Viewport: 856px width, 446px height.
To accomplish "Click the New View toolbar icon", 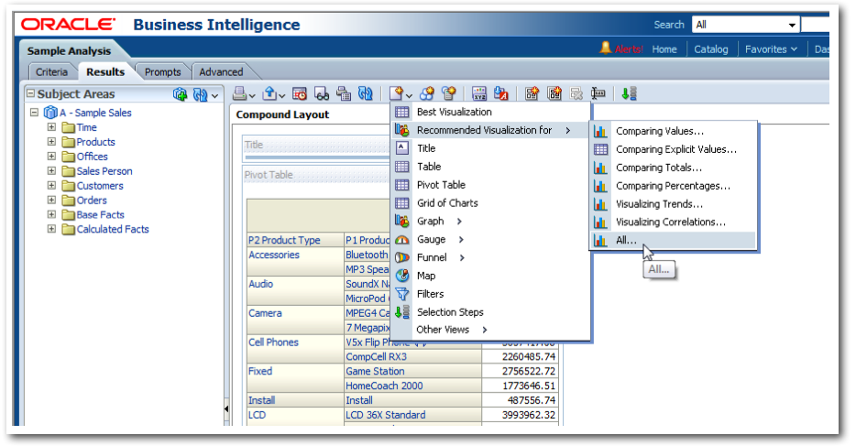I will 396,93.
